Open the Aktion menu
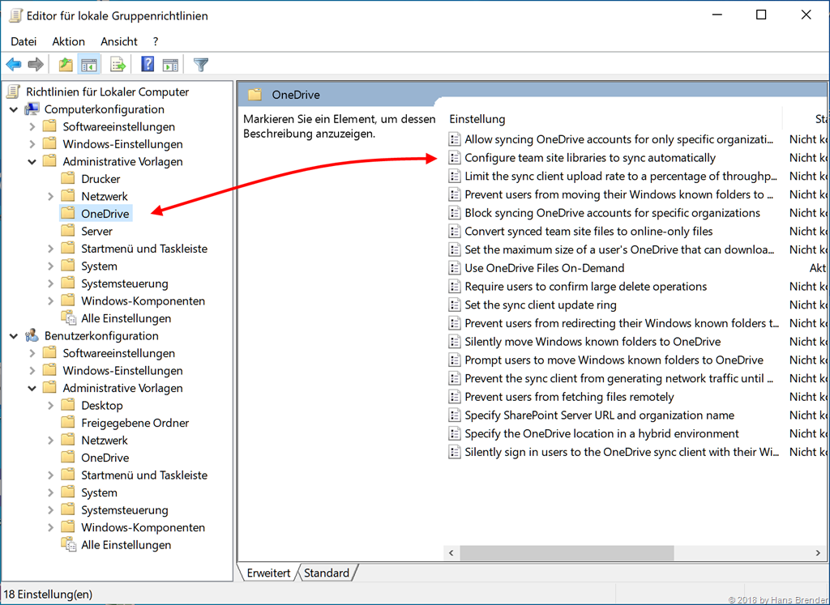This screenshot has height=605, width=830. 68,41
